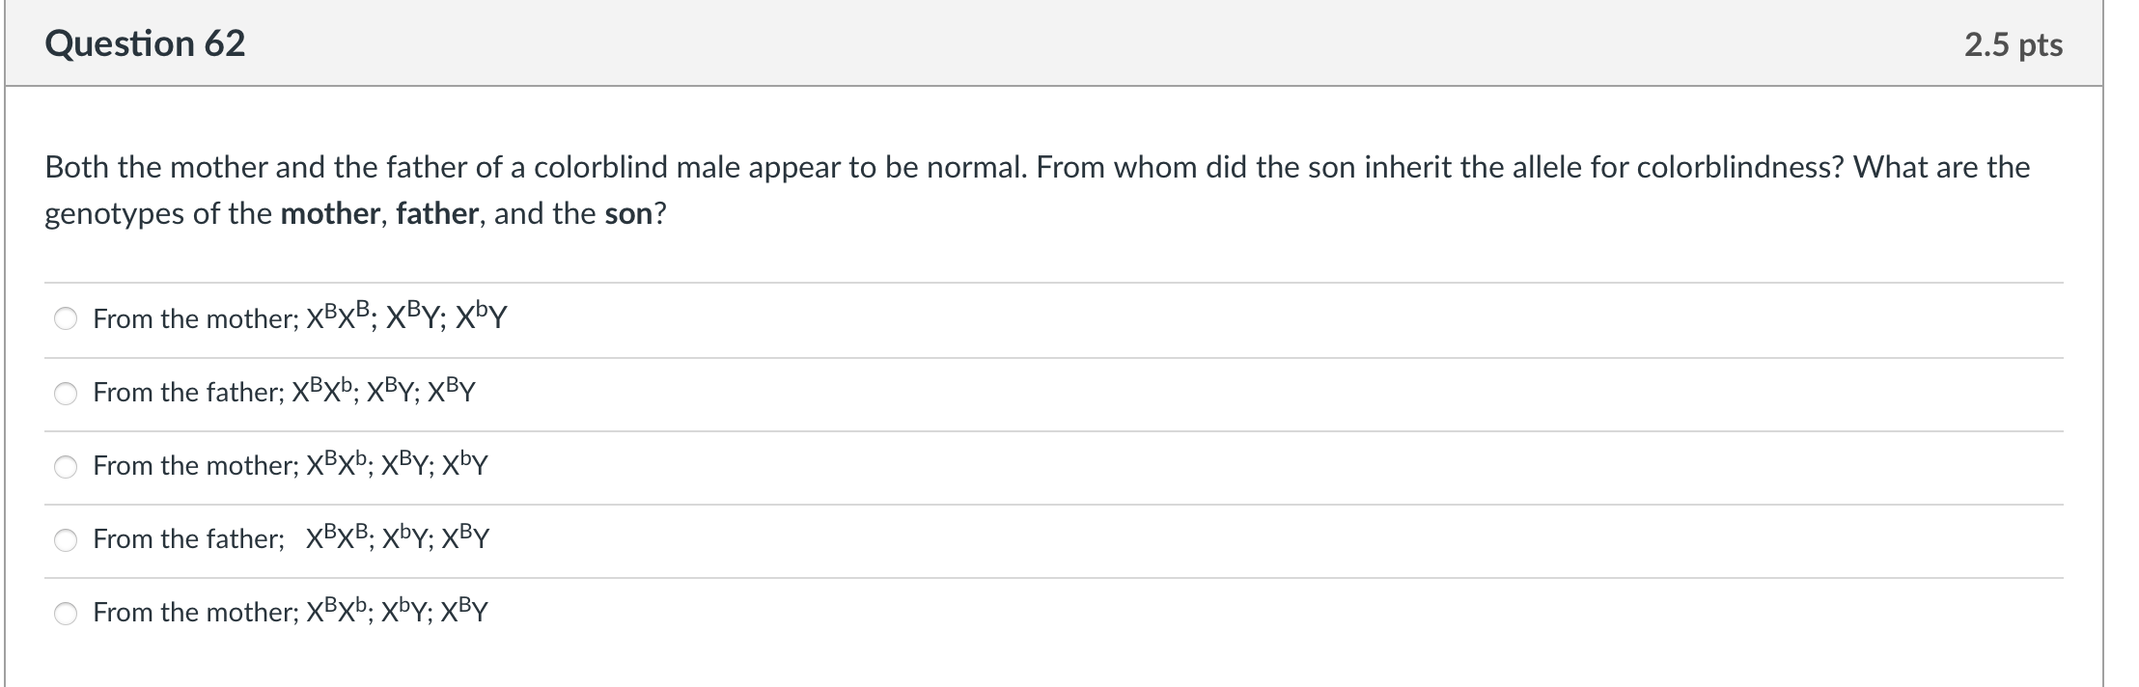The height and width of the screenshot is (687, 2139).
Task: Click answer text 'From the mother; XBXB; XBY; XbY'
Action: click(300, 318)
